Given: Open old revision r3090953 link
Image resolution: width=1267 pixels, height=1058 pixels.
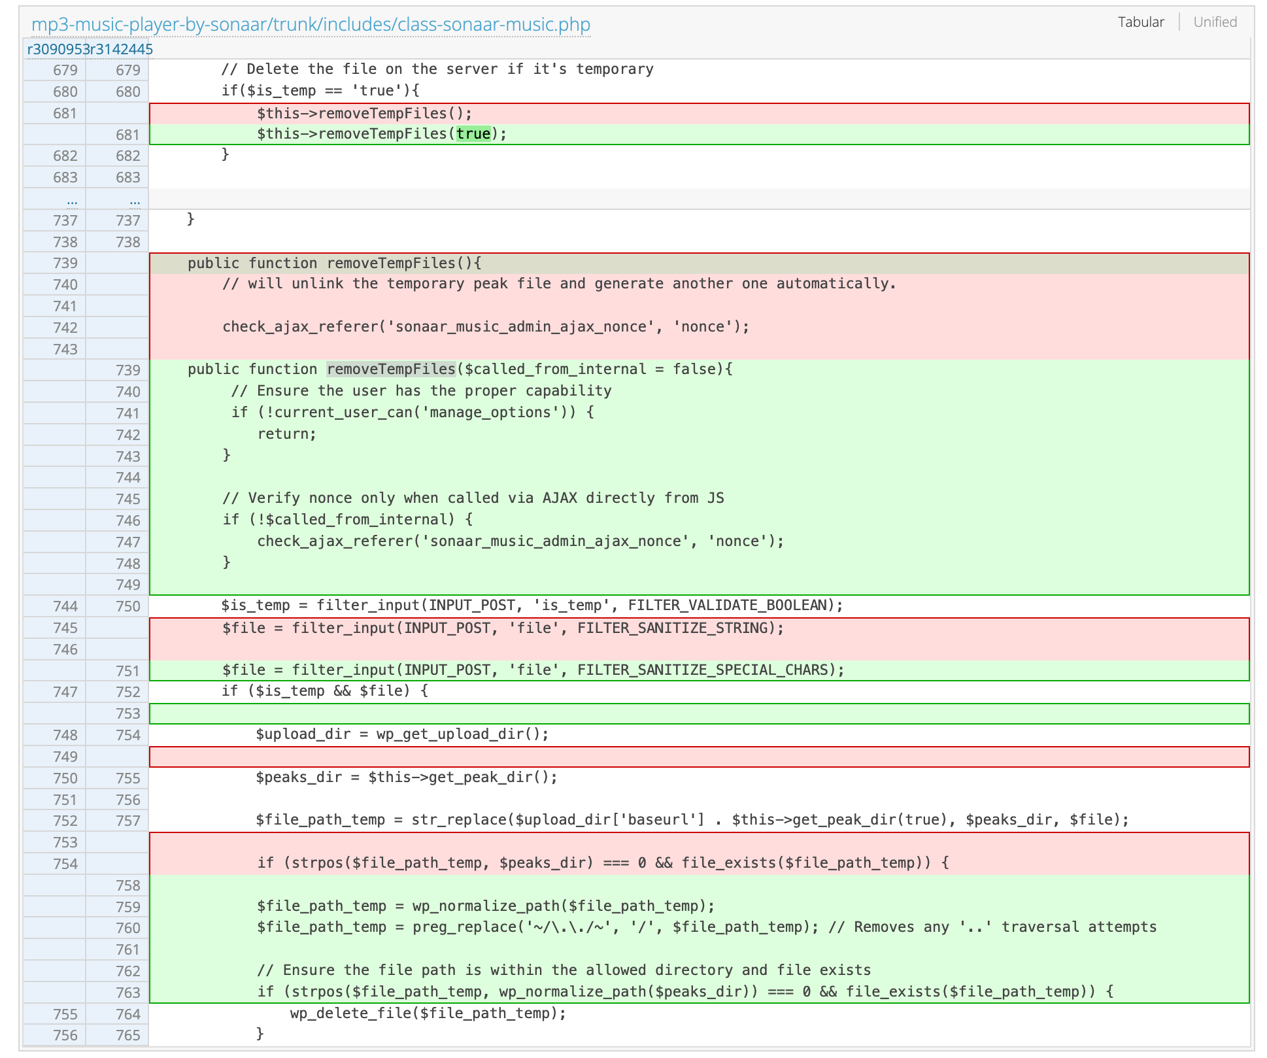Looking at the screenshot, I should pyautogui.click(x=58, y=50).
